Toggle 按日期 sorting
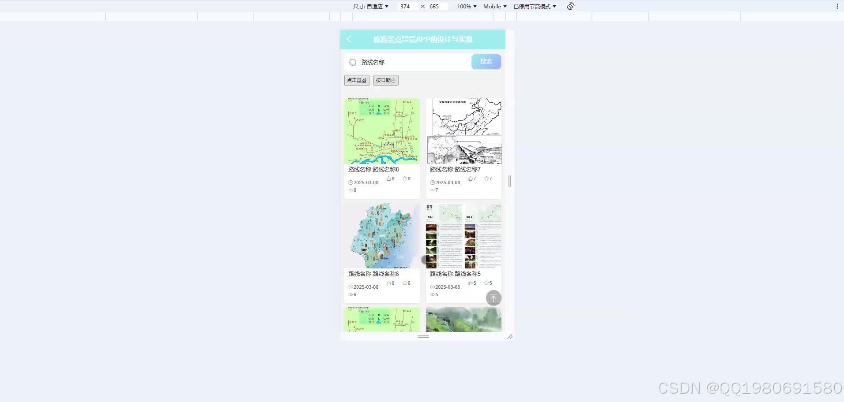This screenshot has height=402, width=844. pyautogui.click(x=385, y=80)
